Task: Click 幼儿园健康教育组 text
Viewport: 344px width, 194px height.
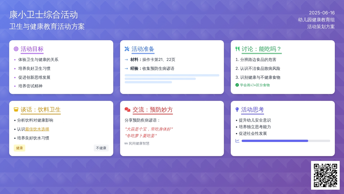Action: pos(316,20)
